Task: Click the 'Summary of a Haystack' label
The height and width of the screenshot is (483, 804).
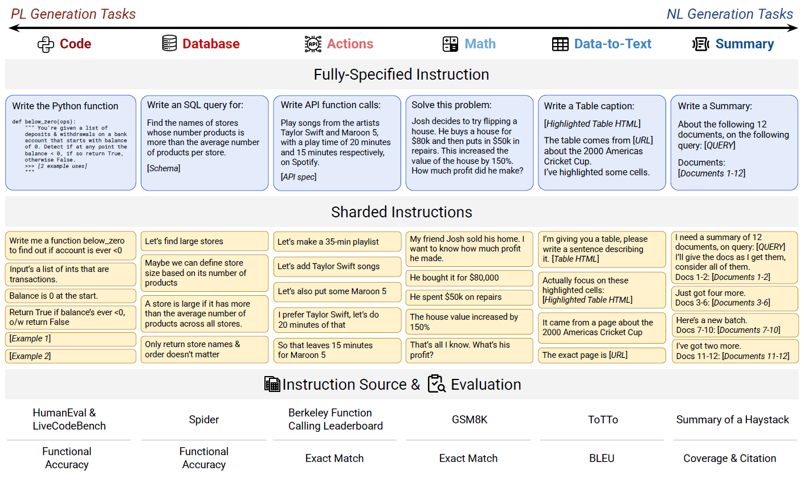Action: 732,419
